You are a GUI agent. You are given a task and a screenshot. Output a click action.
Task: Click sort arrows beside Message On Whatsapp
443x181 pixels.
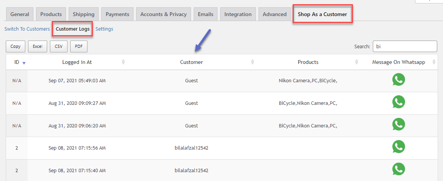(x=434, y=62)
